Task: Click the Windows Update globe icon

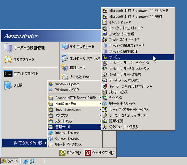Action: coord(51,84)
